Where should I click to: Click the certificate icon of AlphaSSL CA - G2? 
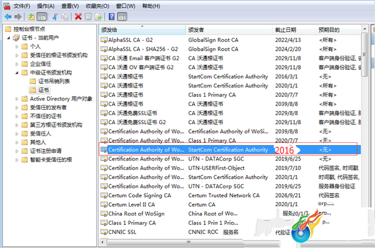104,40
